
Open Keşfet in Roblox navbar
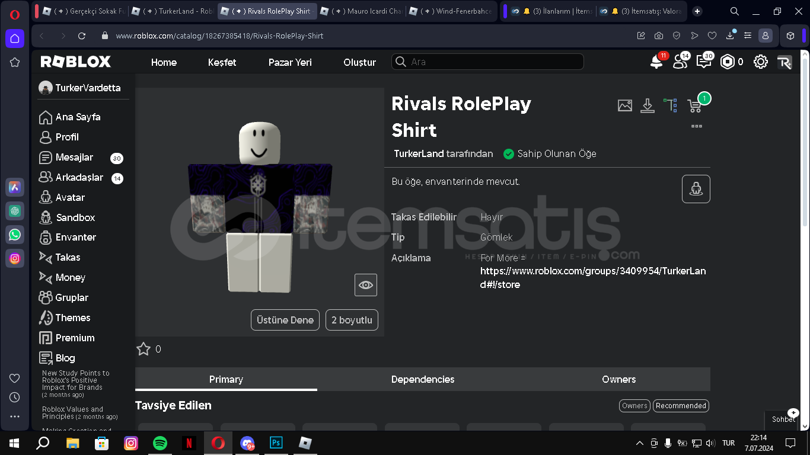222,62
